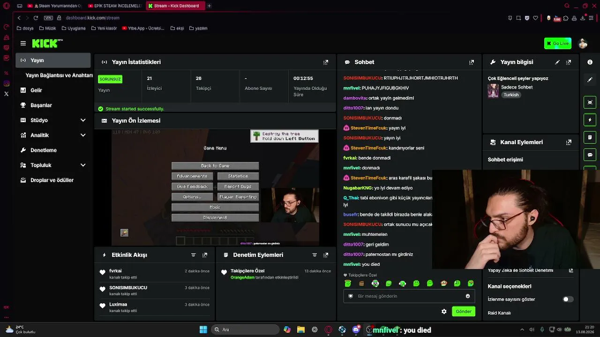Click OrangeAdam in Denetim Eylemleri
Screen dimensions: 600x337
242,278
